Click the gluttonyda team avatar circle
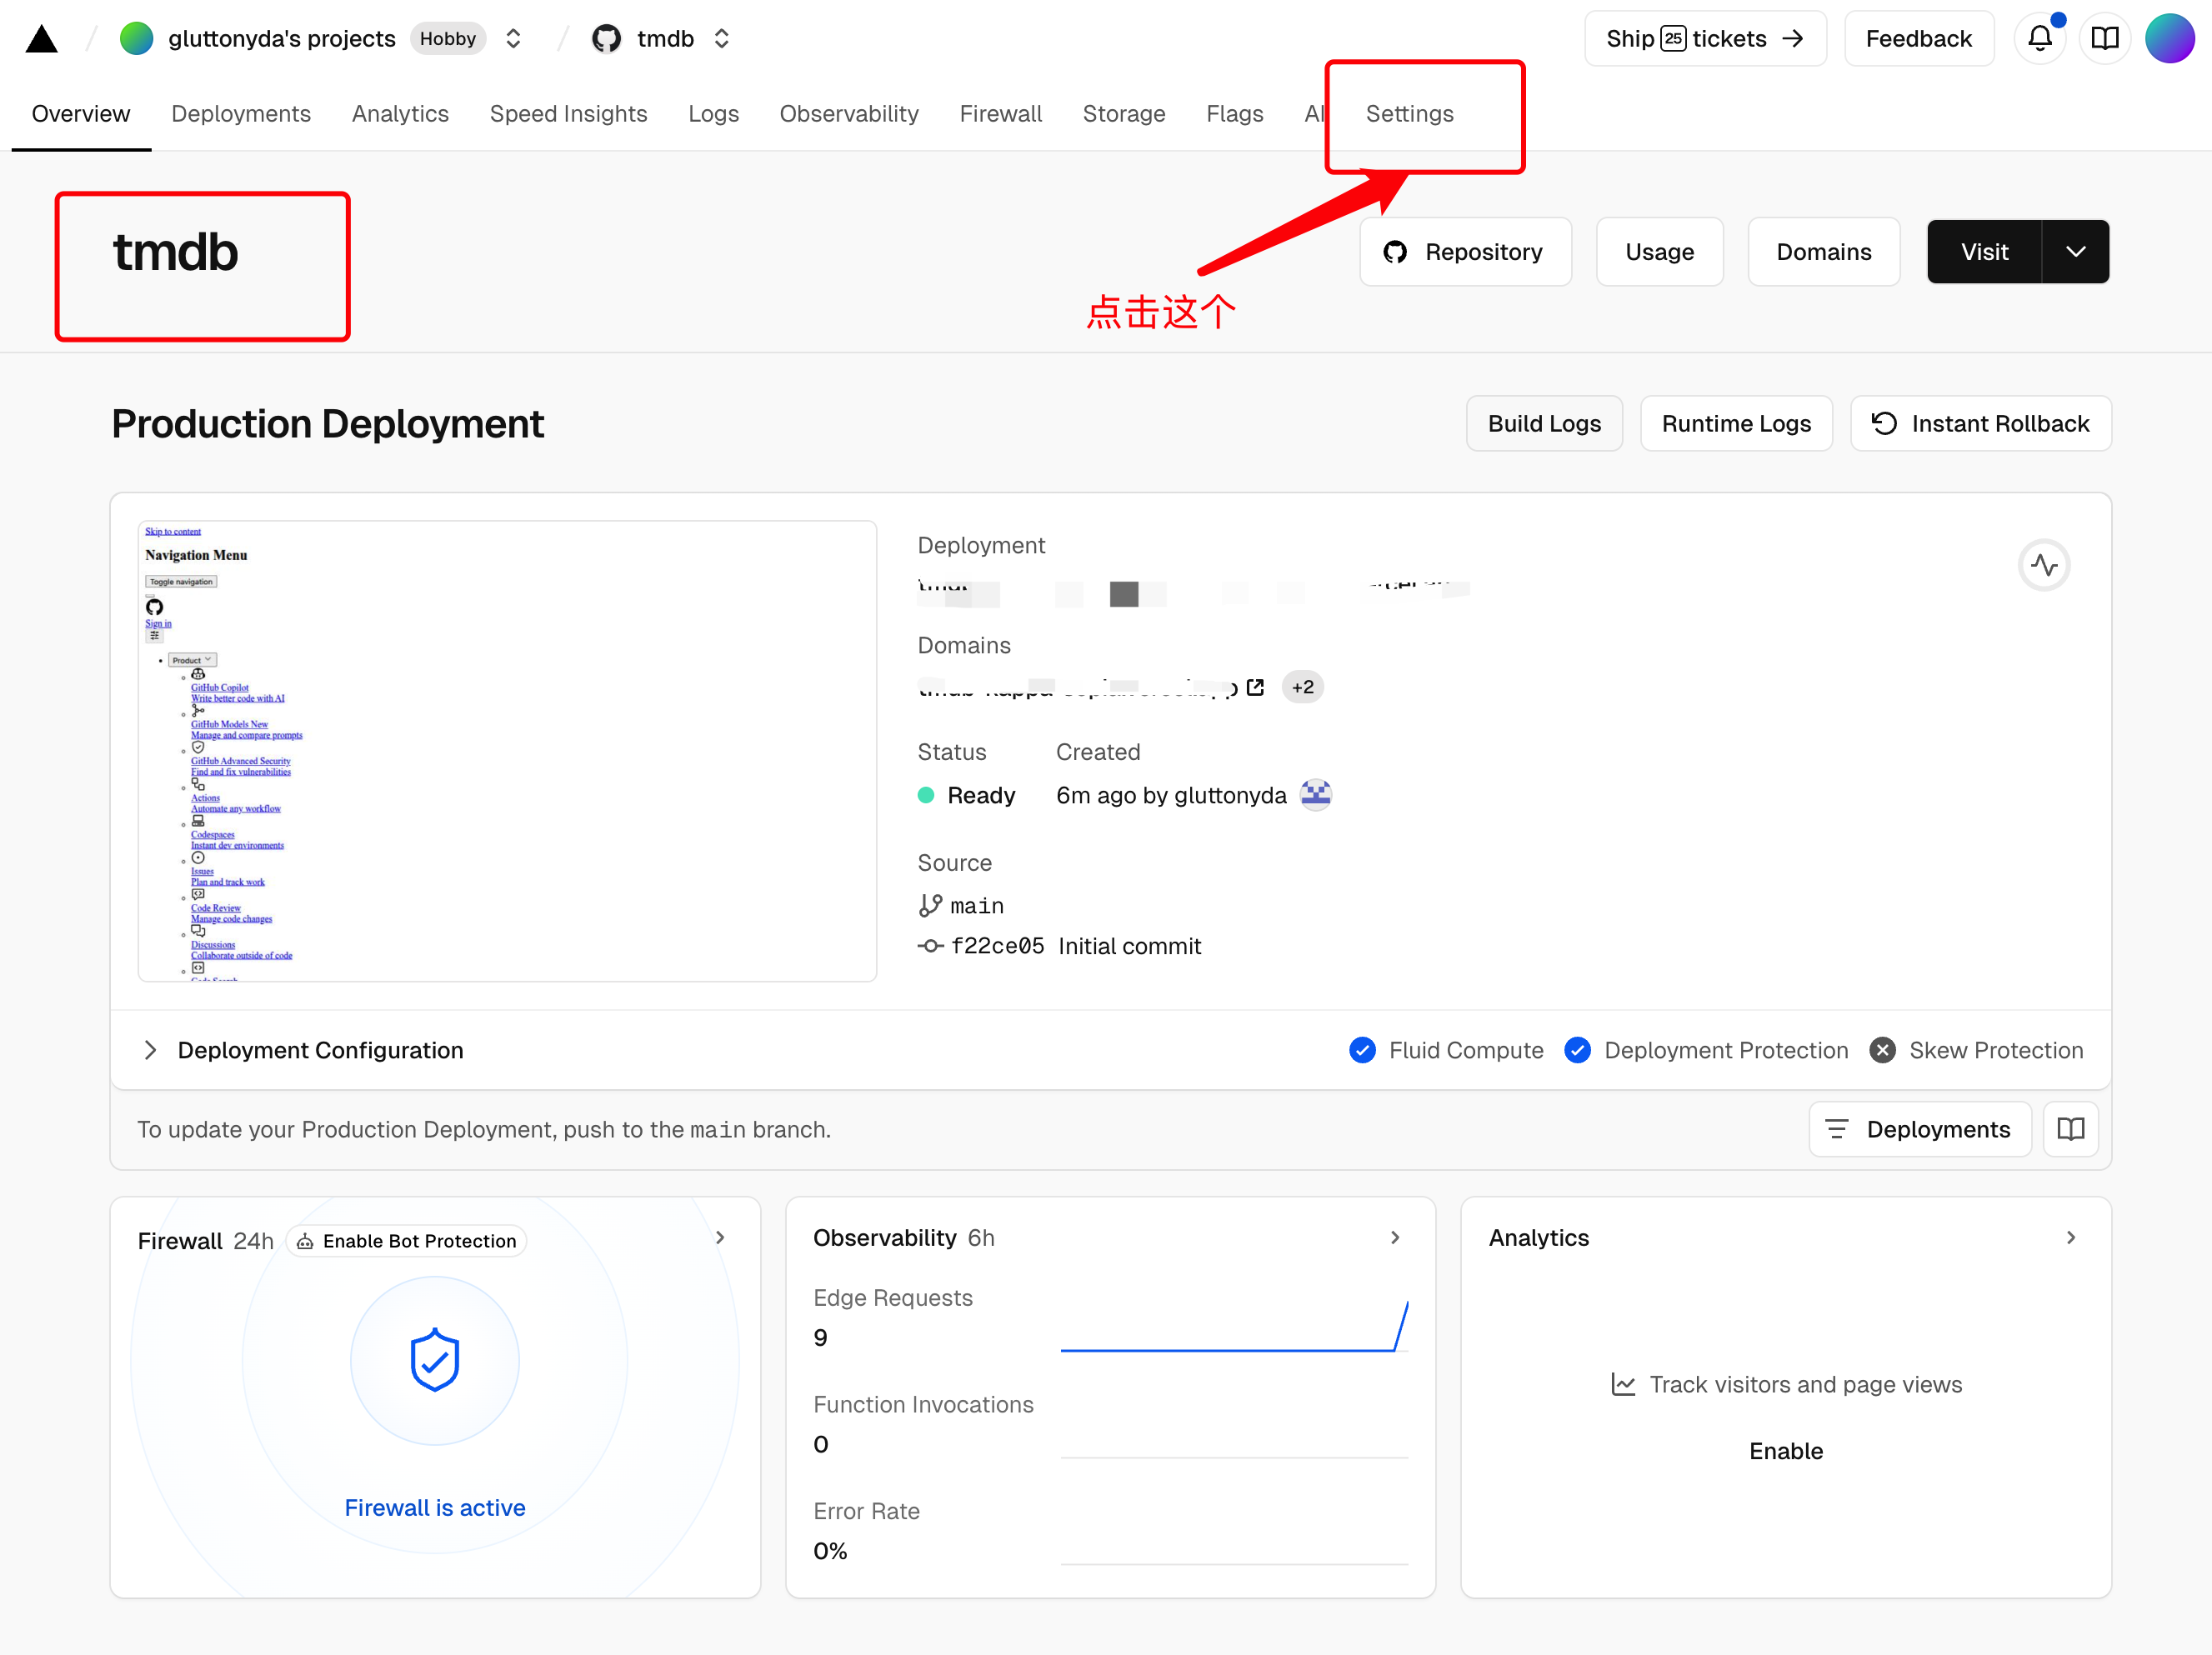This screenshot has height=1655, width=2212. click(x=136, y=39)
